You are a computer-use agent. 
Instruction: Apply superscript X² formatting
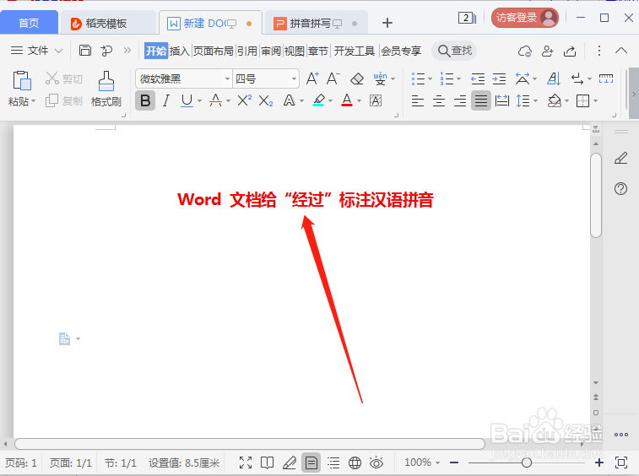coord(244,100)
